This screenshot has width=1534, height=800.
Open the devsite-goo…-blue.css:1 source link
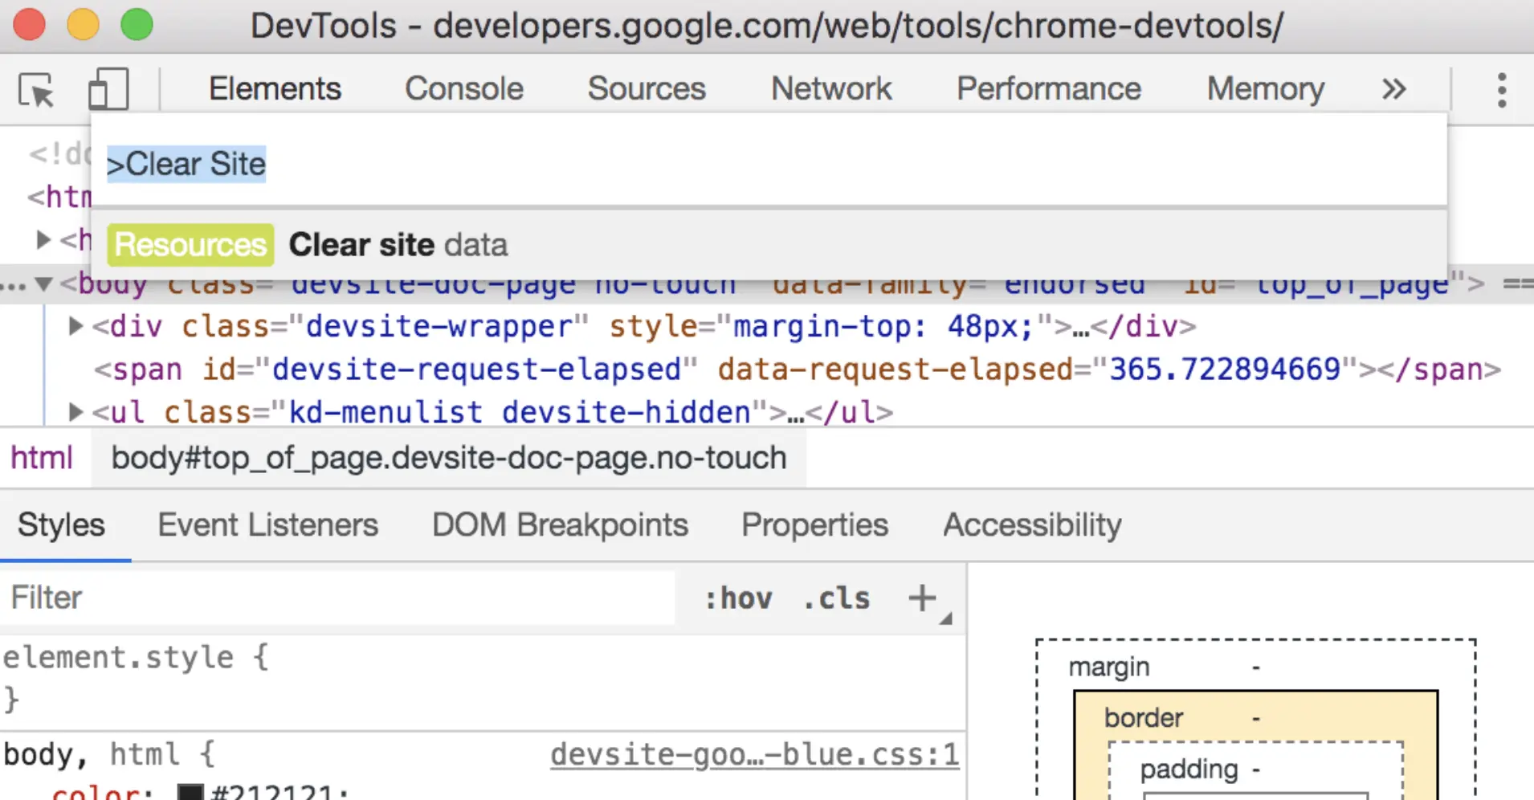(x=754, y=754)
